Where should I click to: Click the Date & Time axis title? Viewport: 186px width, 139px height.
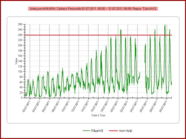pos(98,115)
